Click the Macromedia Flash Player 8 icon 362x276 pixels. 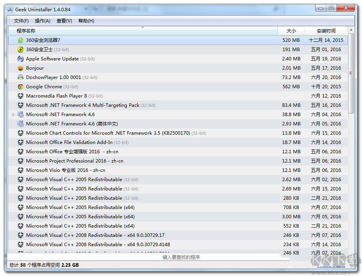tap(21, 96)
